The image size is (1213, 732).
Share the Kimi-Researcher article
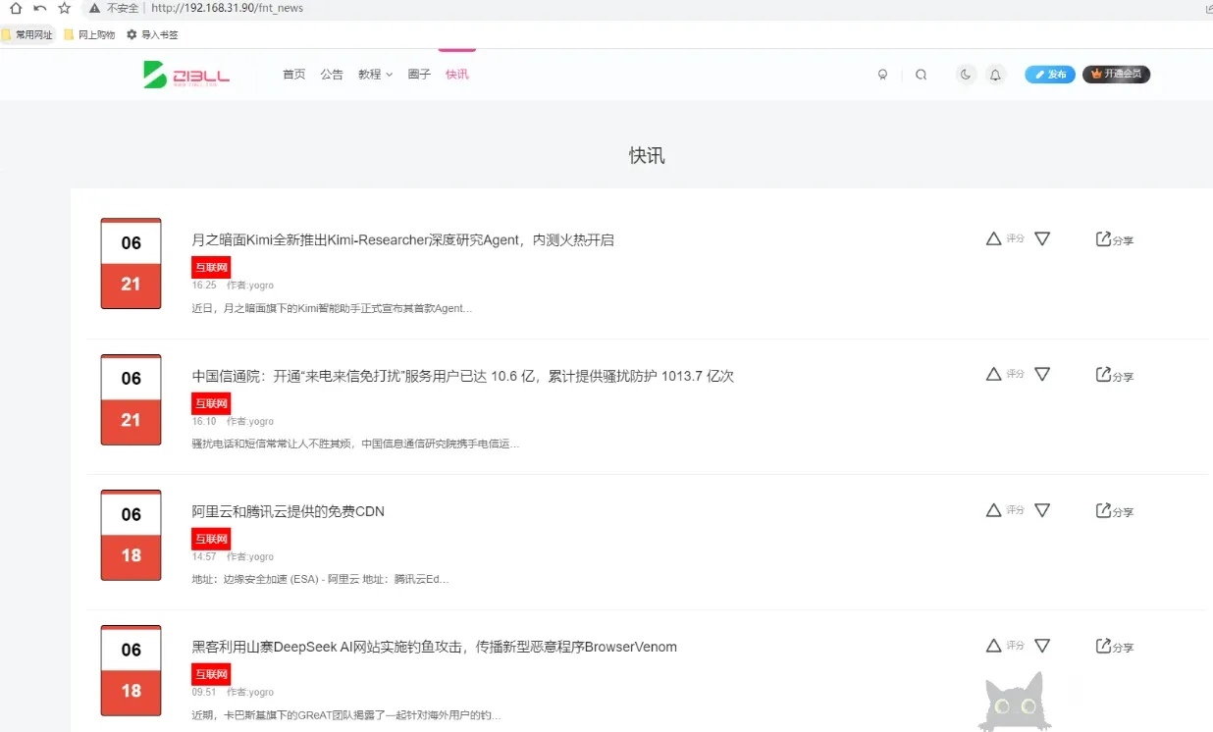point(1115,239)
